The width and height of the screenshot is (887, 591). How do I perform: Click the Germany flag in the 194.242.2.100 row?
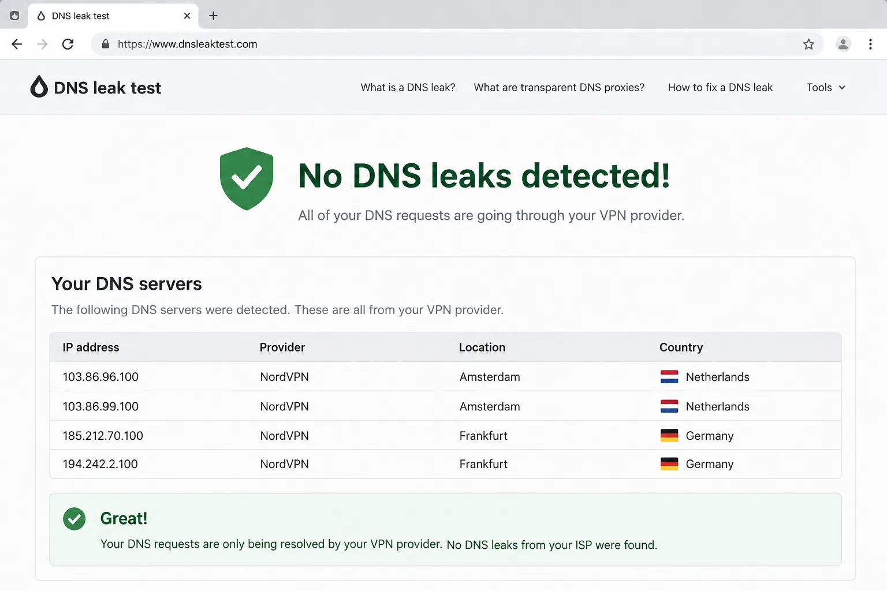(x=669, y=464)
